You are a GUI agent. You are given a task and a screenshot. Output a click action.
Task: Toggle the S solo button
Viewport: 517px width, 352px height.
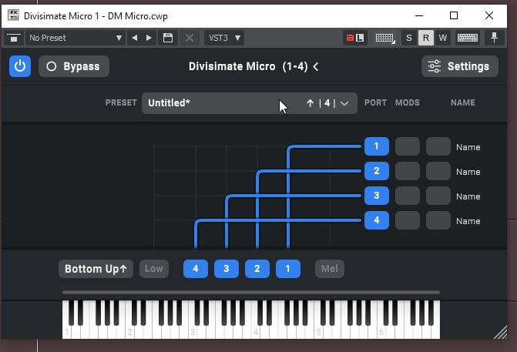pyautogui.click(x=409, y=38)
